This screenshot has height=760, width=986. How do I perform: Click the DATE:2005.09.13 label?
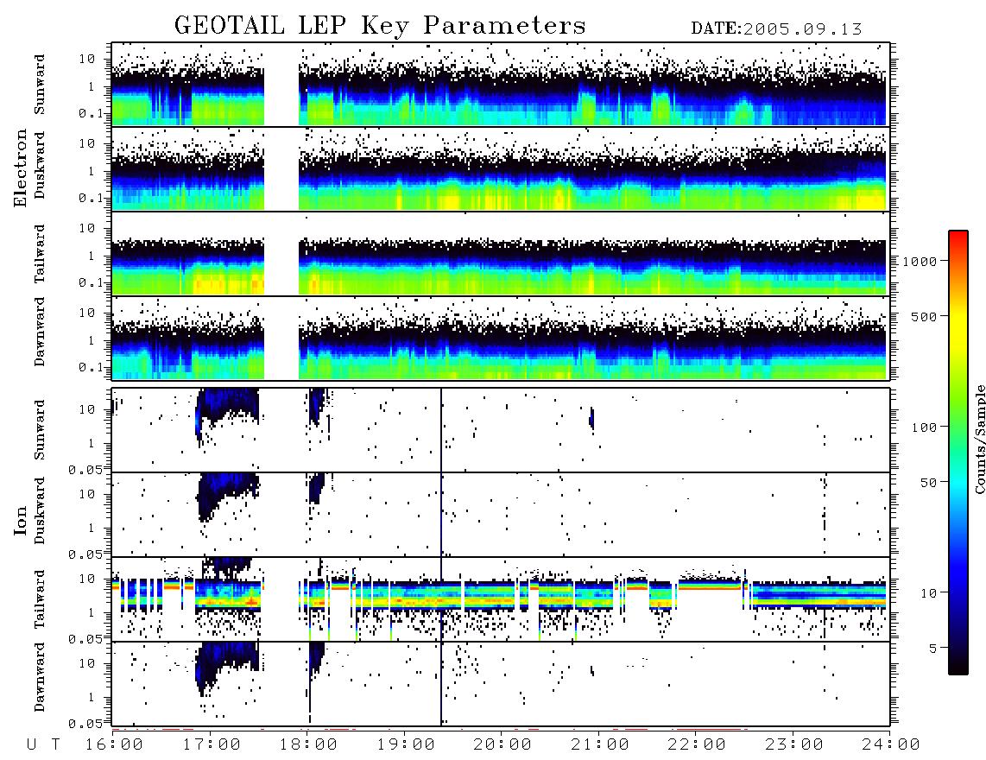point(776,29)
